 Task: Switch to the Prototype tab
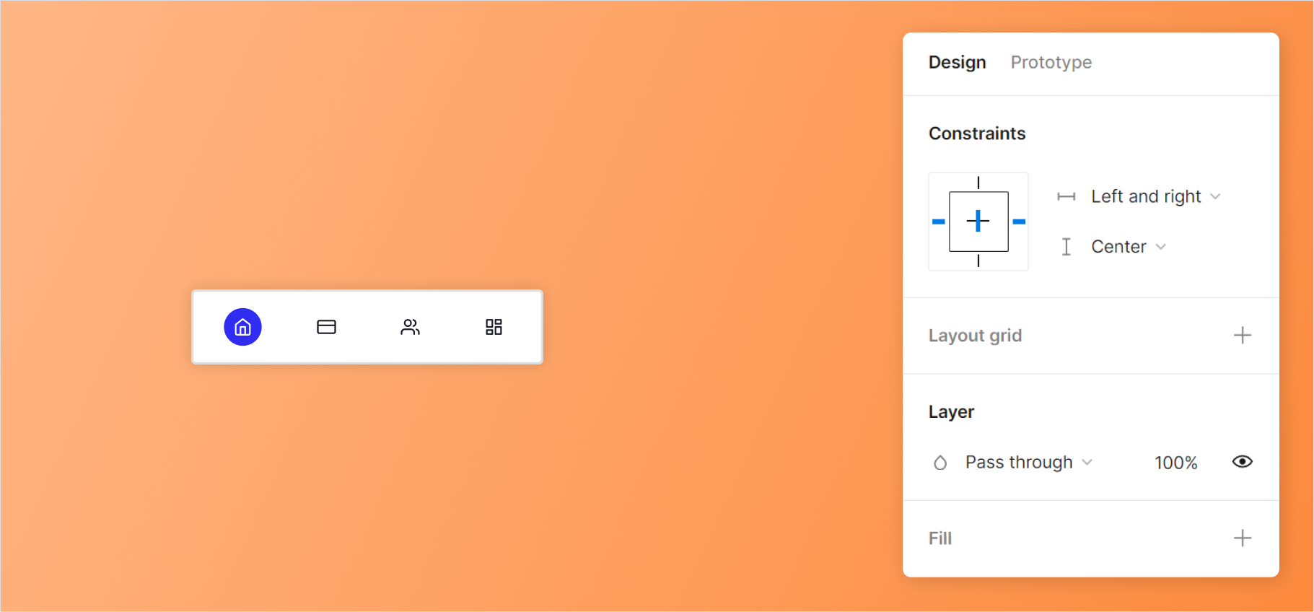coord(1051,63)
